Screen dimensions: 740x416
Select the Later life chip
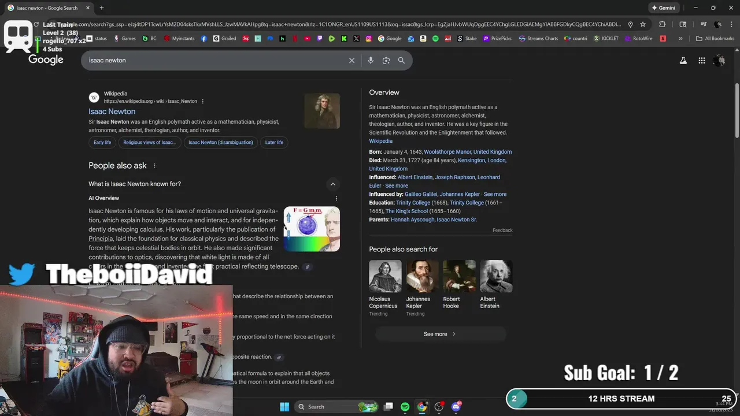274,142
